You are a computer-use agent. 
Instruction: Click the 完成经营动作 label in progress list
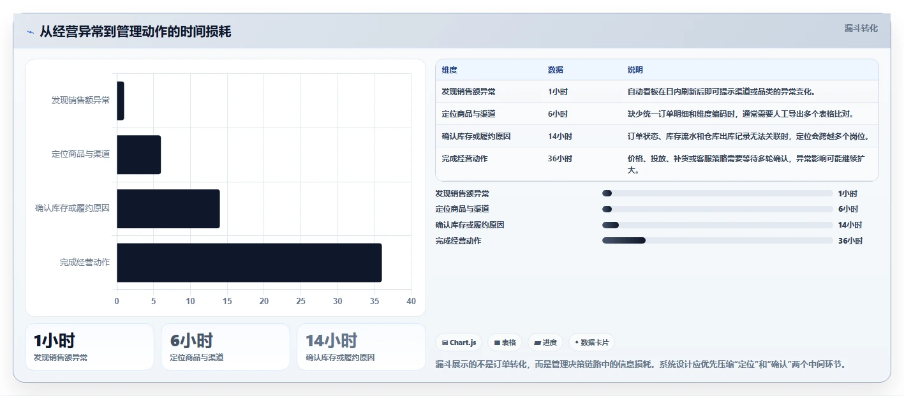[458, 241]
